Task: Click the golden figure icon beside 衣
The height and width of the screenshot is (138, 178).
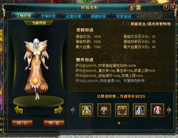Action: pyautogui.click(x=131, y=8)
